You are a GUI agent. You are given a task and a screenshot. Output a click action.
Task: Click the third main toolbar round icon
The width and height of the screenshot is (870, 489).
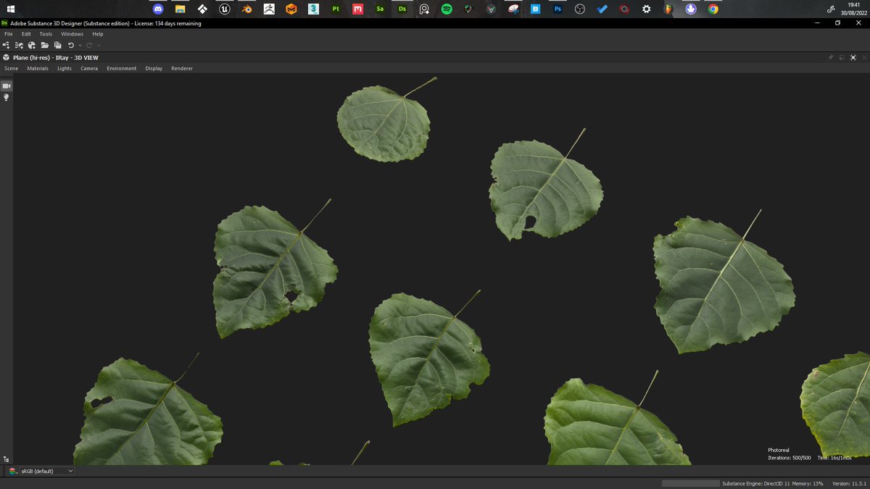click(32, 45)
